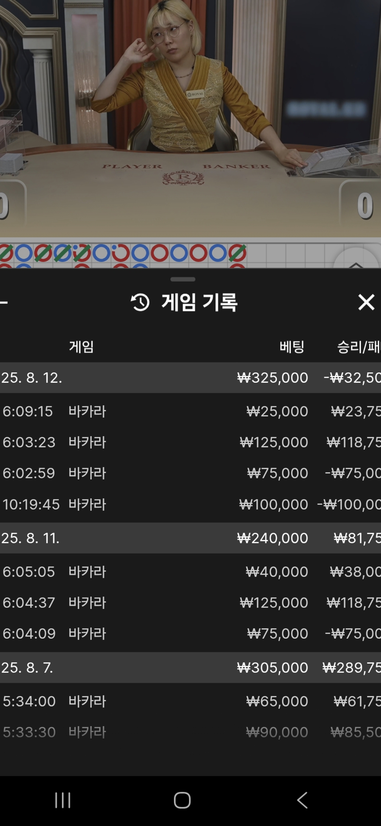Screen dimensions: 381x826
Task: Open the 6:05:05 baccarat round entry
Action: pos(190,571)
